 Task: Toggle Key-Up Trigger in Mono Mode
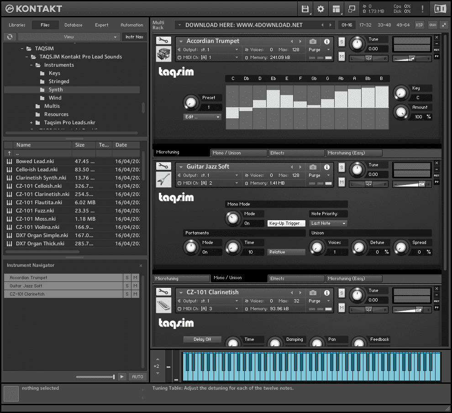click(x=287, y=223)
